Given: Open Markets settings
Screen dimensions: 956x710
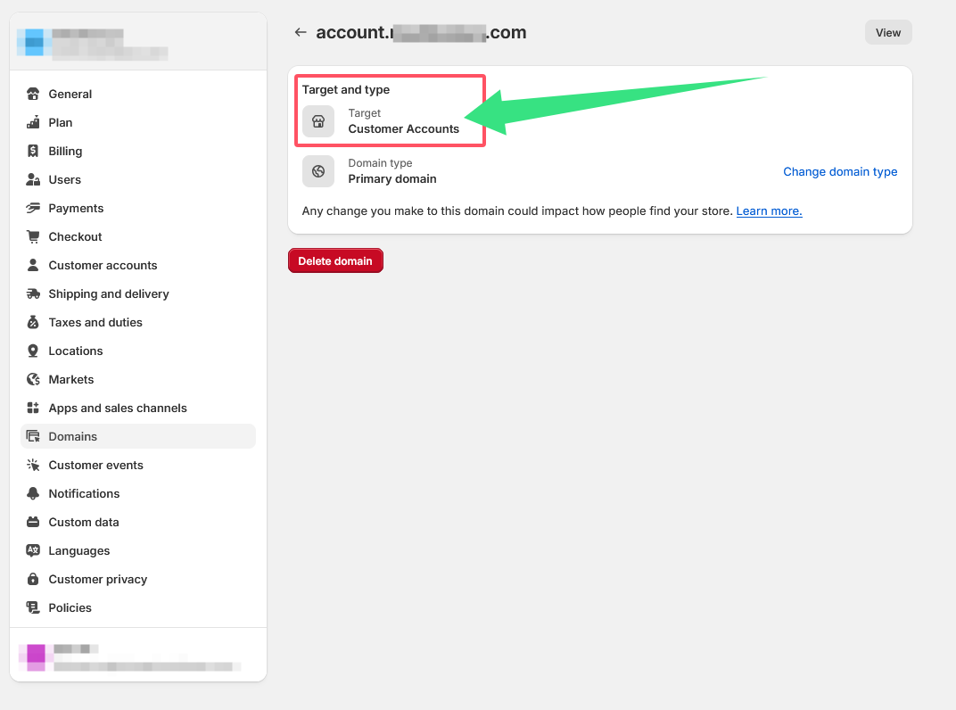Looking at the screenshot, I should 70,379.
